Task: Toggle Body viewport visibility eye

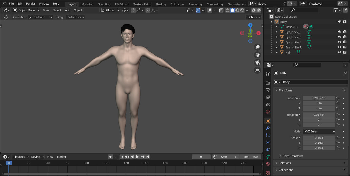Action: pos(339,22)
